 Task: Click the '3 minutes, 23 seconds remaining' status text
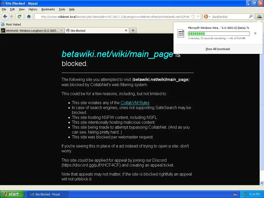click(x=207, y=38)
